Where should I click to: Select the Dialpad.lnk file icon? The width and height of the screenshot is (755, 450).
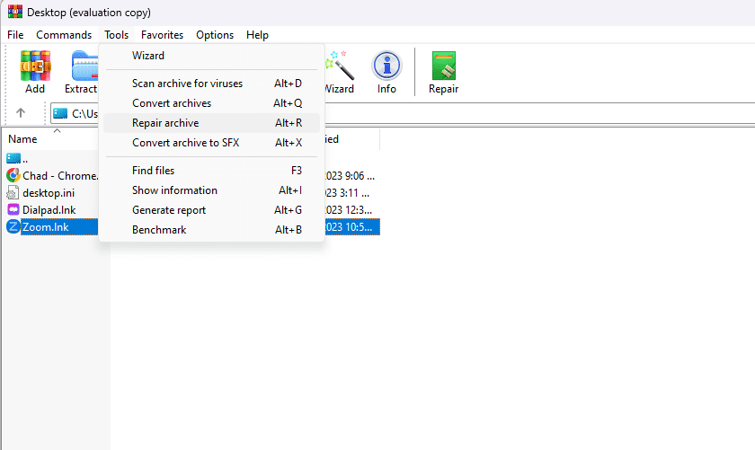click(13, 210)
